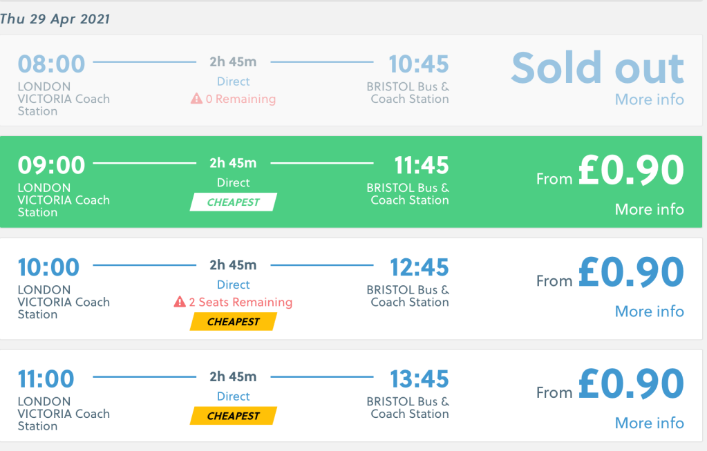The height and width of the screenshot is (451, 707).
Task: Click the 13:45 arrival time
Action: (419, 379)
